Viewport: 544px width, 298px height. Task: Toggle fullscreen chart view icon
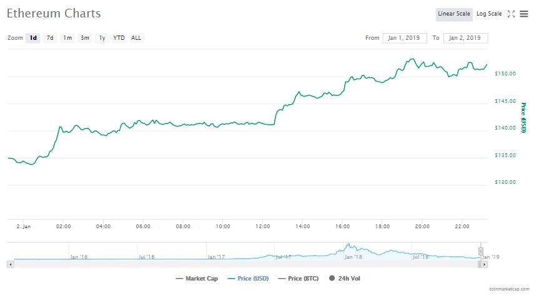[511, 14]
